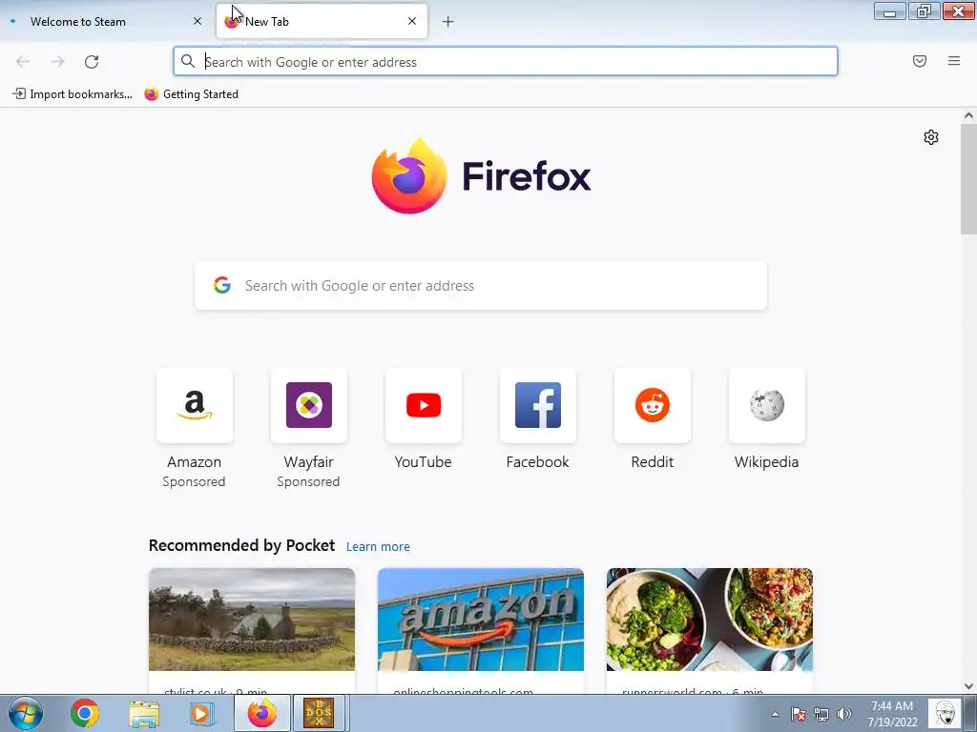Open the Amazon building Pocket story
Screen dimensions: 977x732
click(x=481, y=631)
